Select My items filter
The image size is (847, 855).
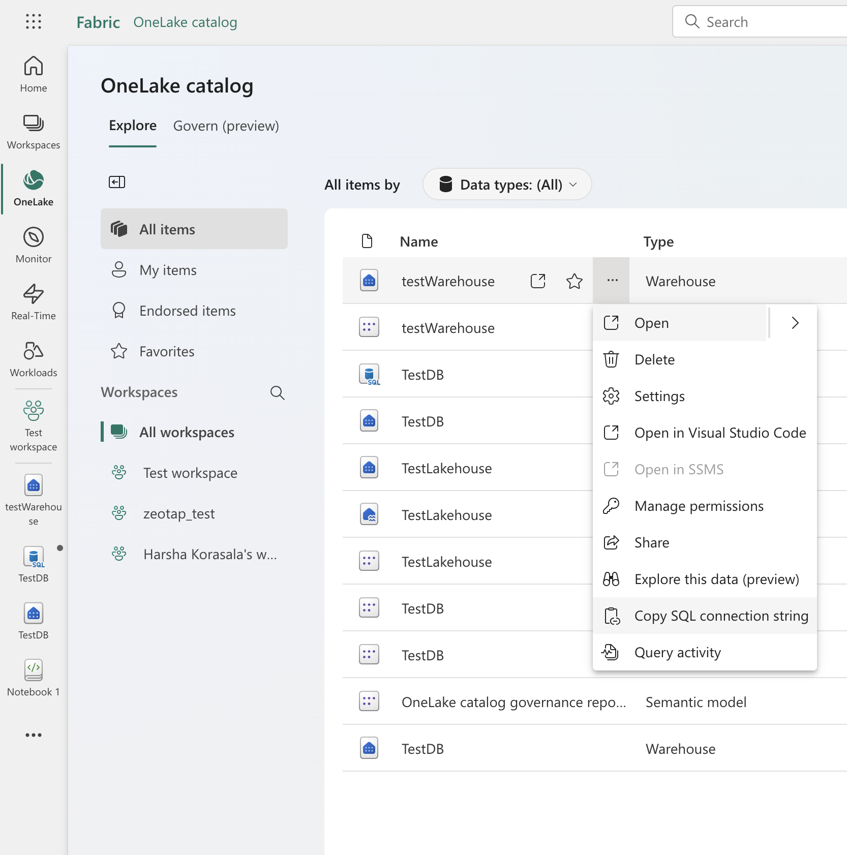194,270
